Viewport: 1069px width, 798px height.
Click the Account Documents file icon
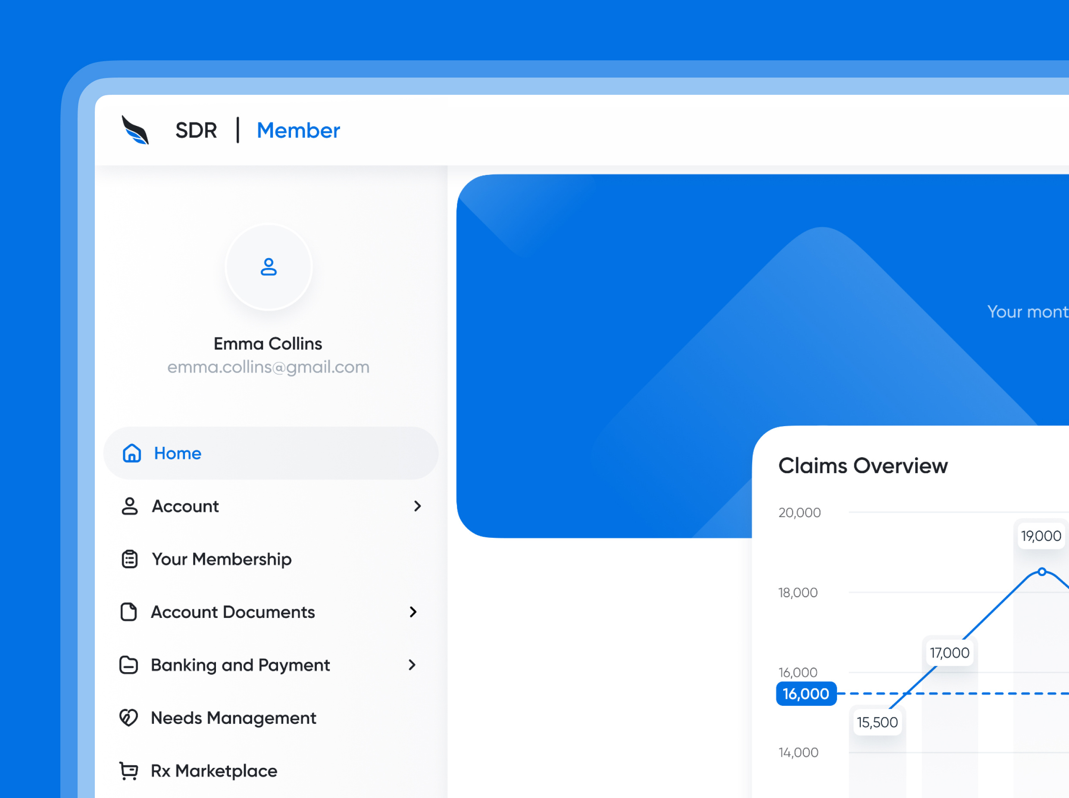tap(128, 611)
